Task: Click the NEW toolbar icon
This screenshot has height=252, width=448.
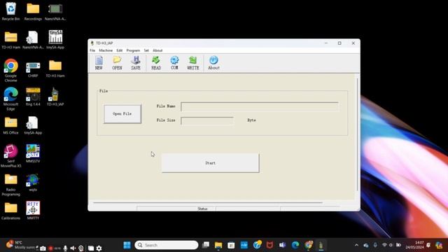Action: [x=99, y=63]
